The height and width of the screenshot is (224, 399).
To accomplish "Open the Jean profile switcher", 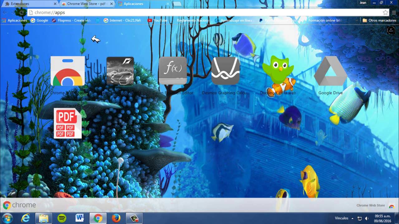I will 363,2.
